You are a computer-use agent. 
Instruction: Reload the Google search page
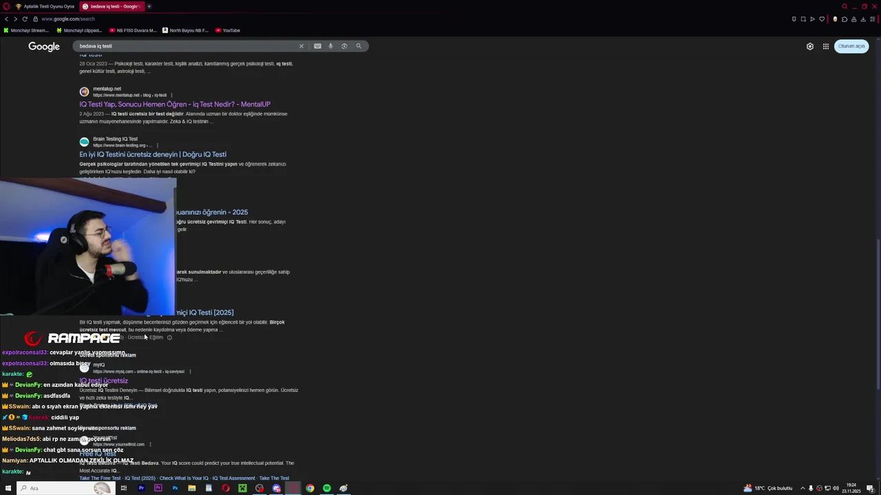[25, 19]
